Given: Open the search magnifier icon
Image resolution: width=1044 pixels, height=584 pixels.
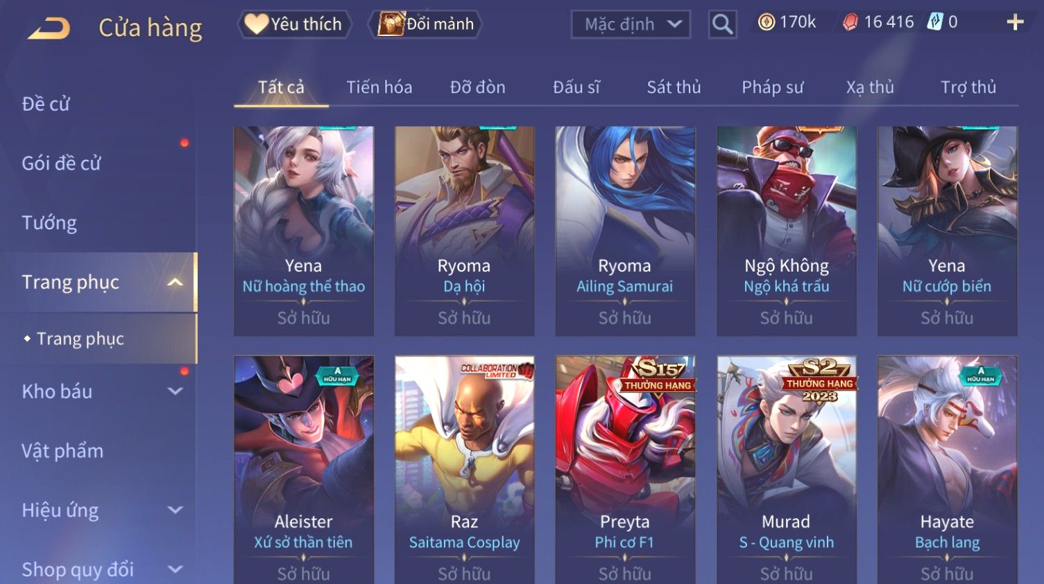Looking at the screenshot, I should (x=722, y=25).
